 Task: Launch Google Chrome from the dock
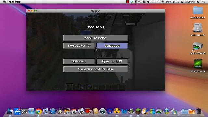pos(38,111)
